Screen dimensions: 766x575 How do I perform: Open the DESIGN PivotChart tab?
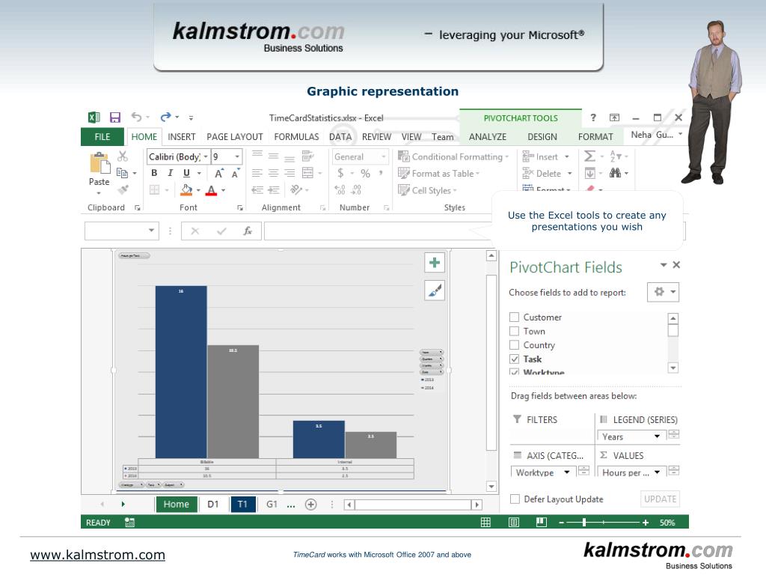542,137
